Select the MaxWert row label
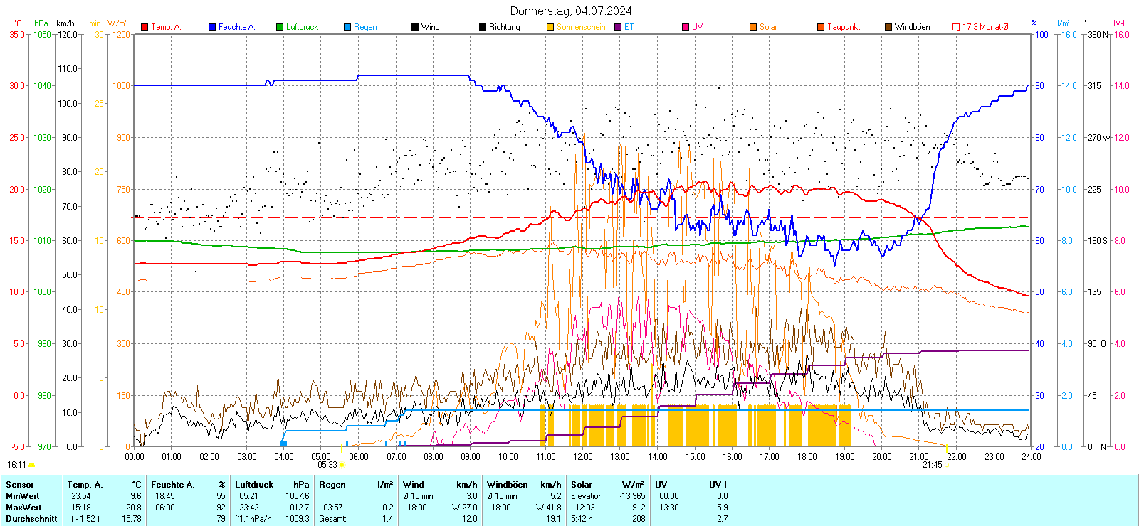 tap(23, 508)
